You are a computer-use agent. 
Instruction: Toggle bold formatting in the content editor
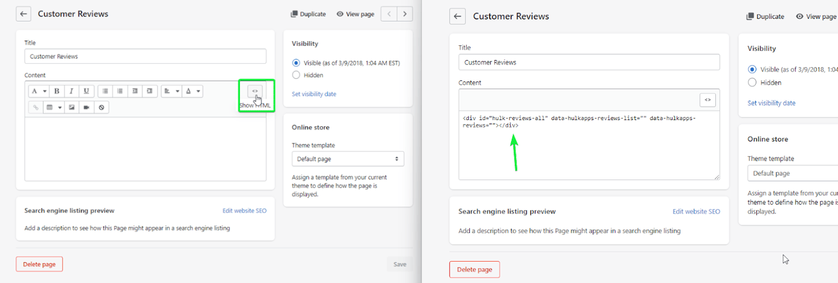click(57, 91)
